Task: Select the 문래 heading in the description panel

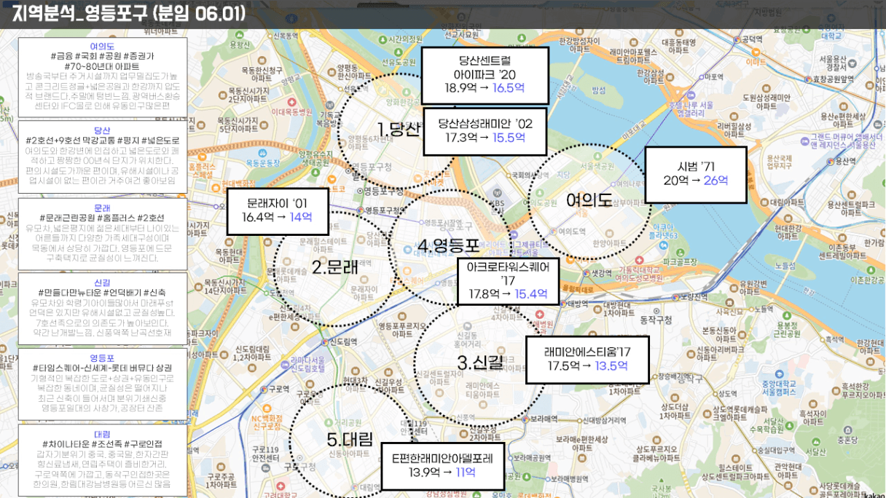Action: (x=102, y=207)
